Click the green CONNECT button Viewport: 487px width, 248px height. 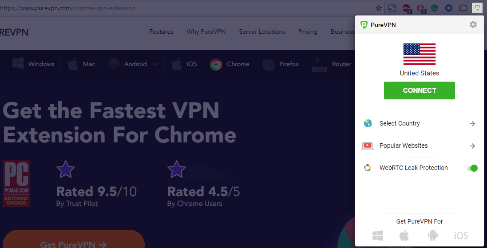pos(419,91)
